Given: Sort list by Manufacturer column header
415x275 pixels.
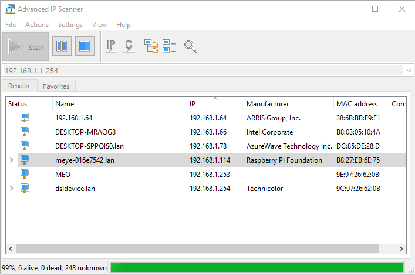Looking at the screenshot, I should pyautogui.click(x=268, y=104).
